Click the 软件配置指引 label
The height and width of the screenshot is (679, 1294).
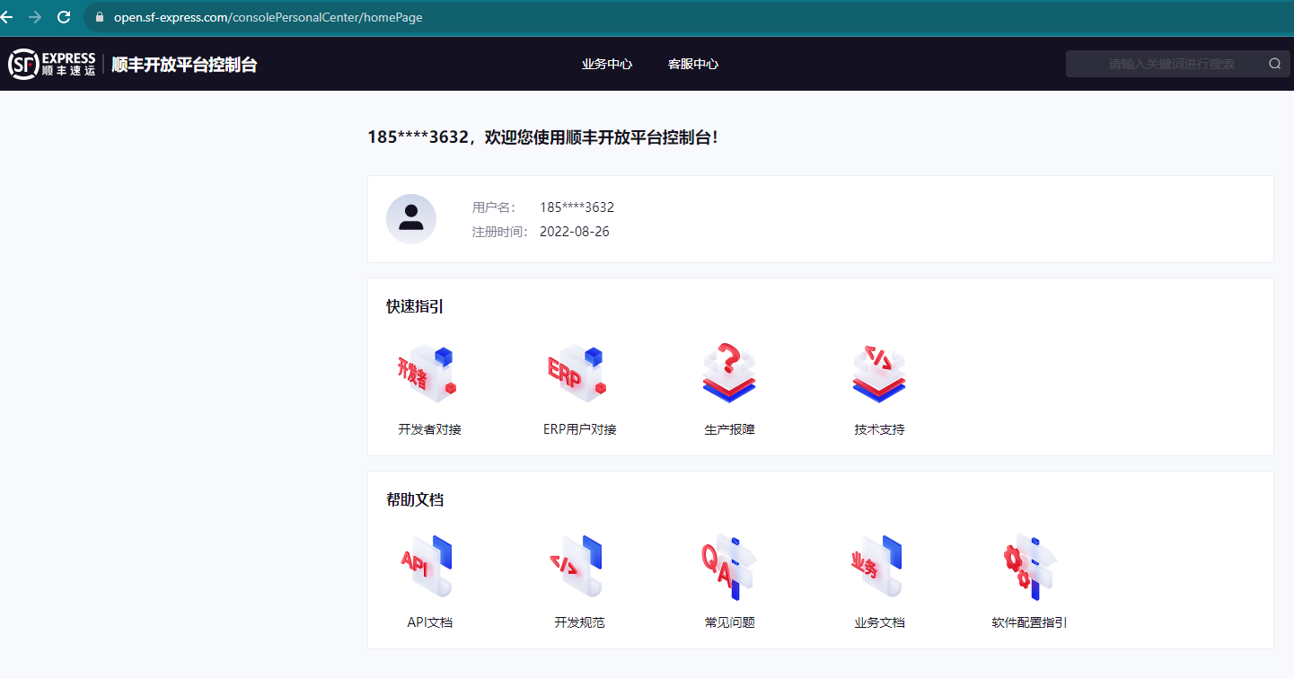coord(1029,622)
